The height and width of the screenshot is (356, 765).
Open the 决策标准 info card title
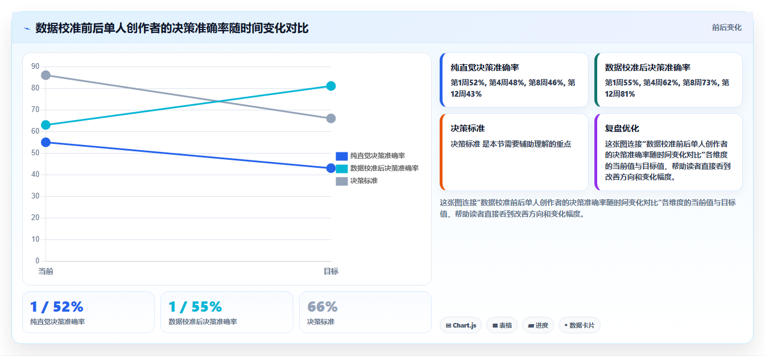point(468,129)
